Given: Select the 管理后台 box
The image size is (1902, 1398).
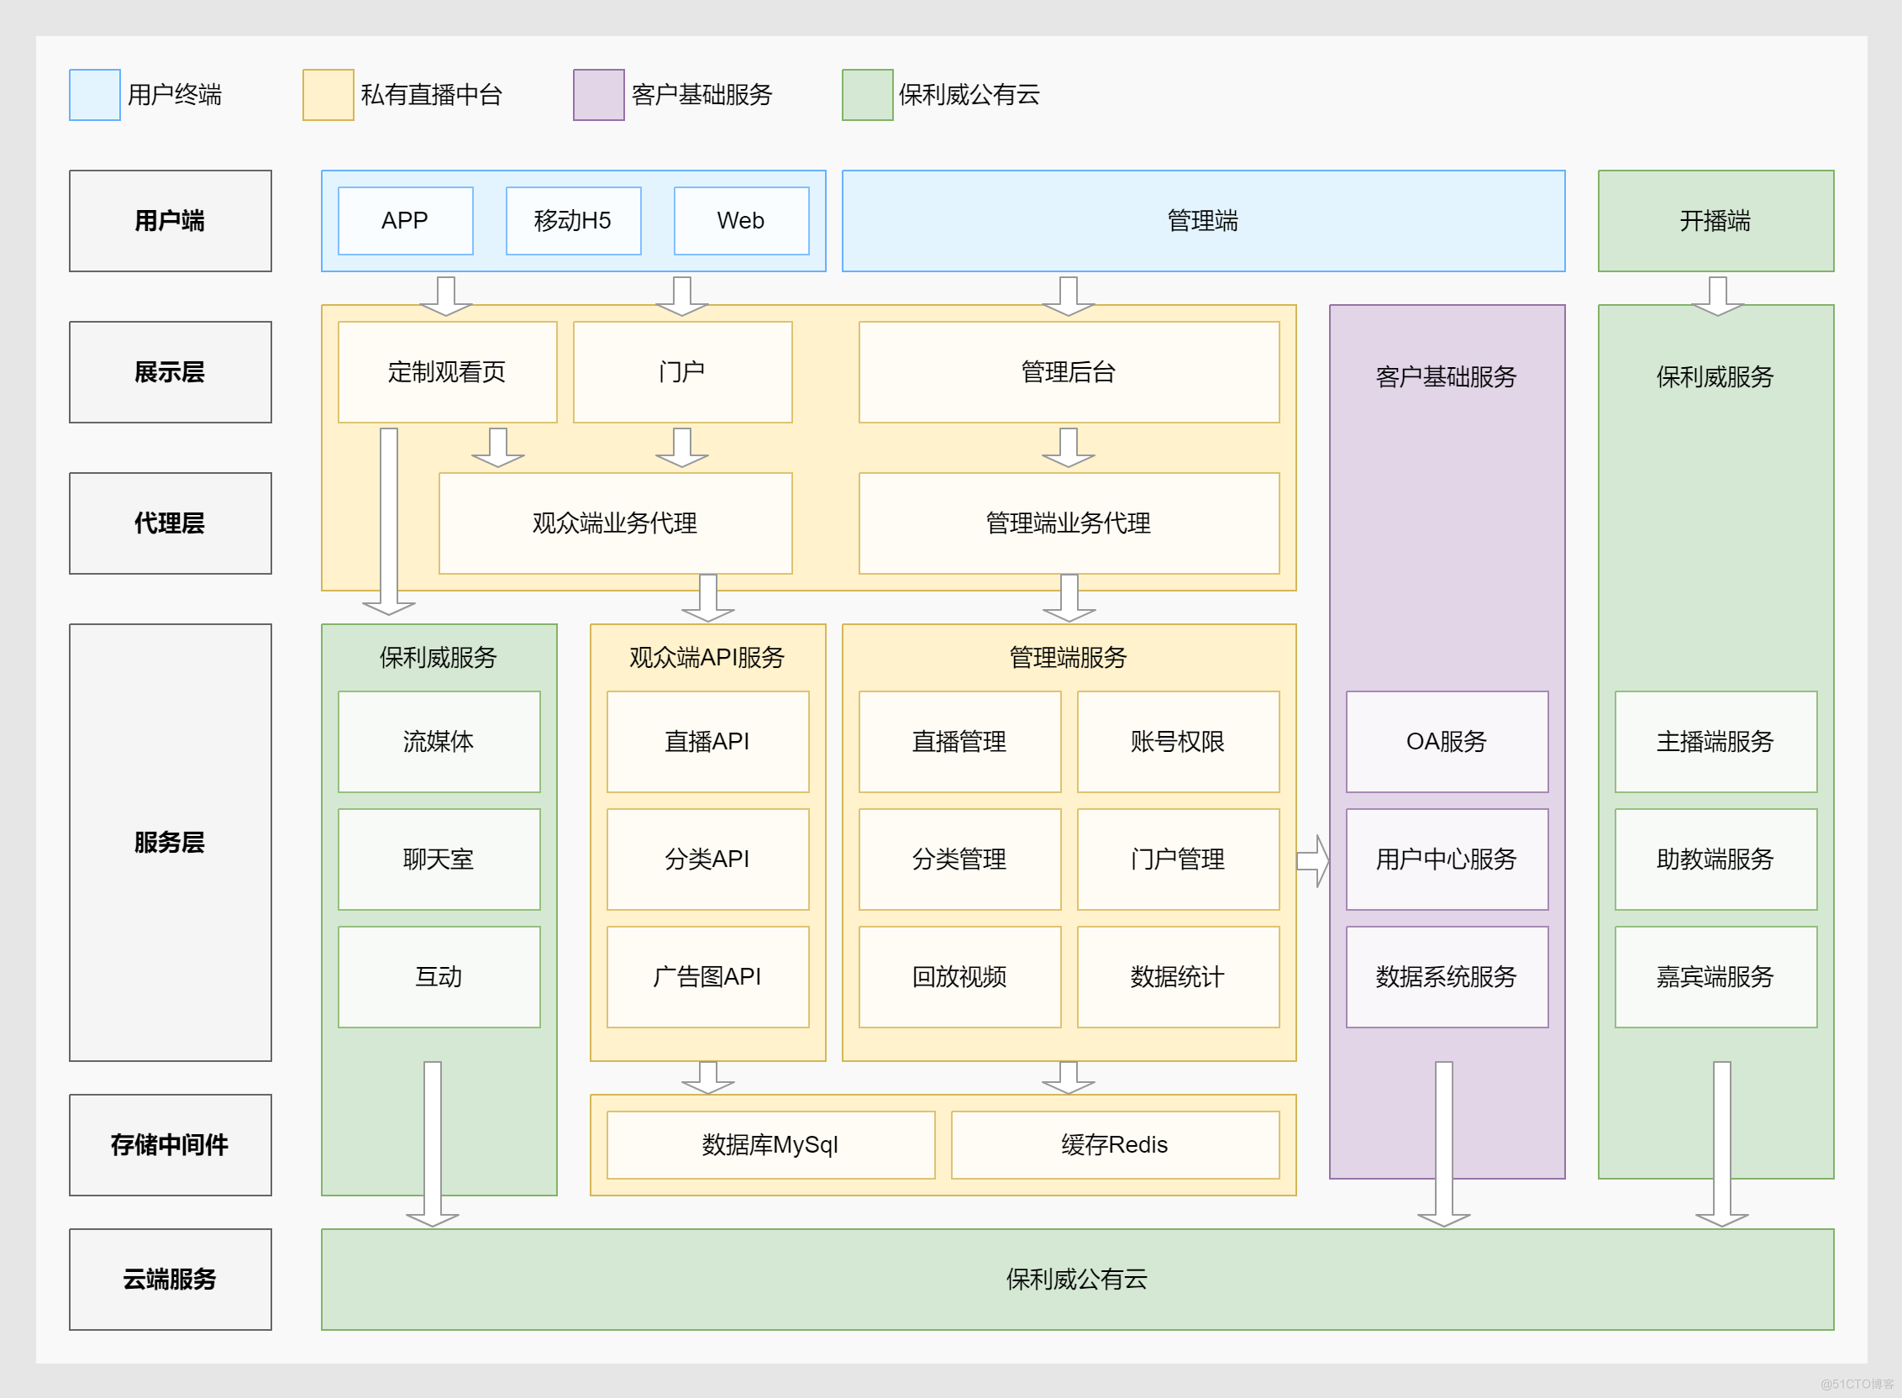Looking at the screenshot, I should tap(1069, 372).
